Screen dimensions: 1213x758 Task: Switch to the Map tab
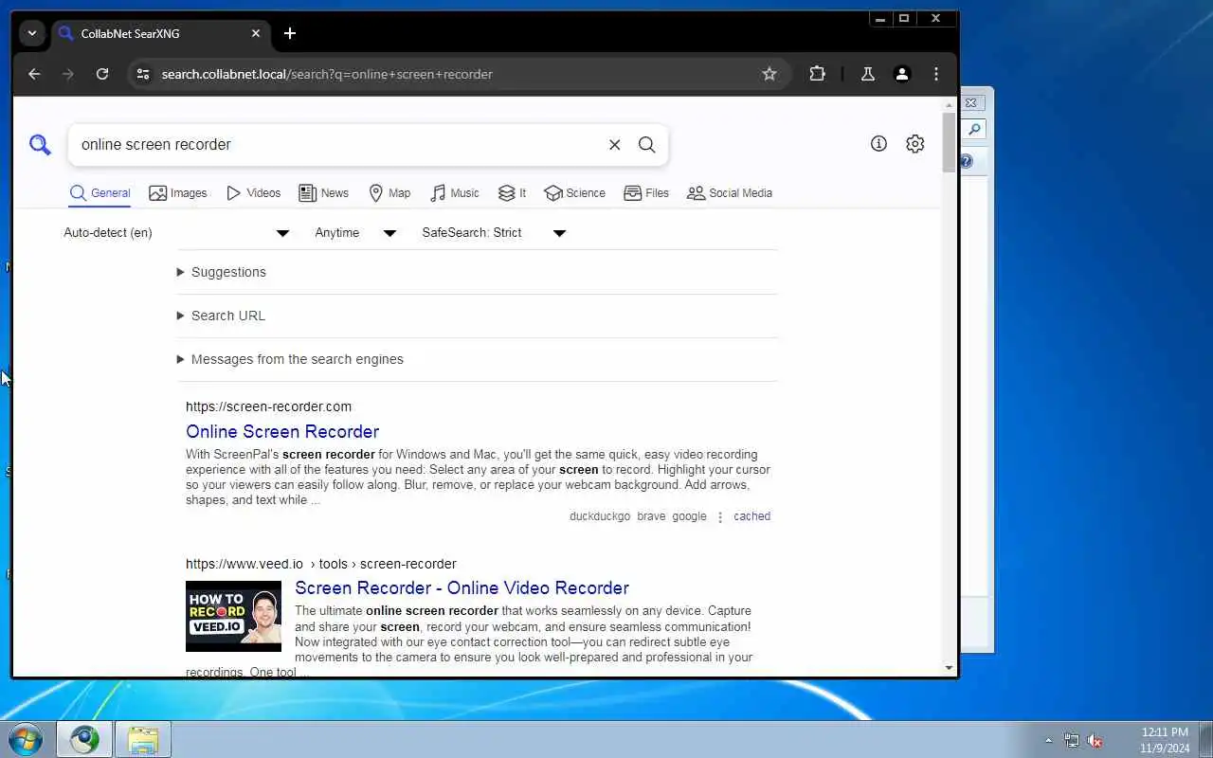coord(389,192)
